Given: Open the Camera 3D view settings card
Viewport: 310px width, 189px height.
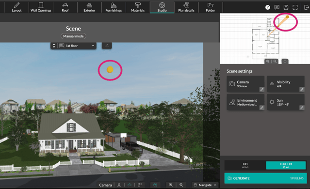Looking at the screenshot, I should point(245,84).
